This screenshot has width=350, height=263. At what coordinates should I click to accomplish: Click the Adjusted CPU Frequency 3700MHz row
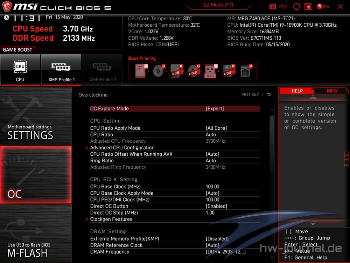(x=175, y=141)
